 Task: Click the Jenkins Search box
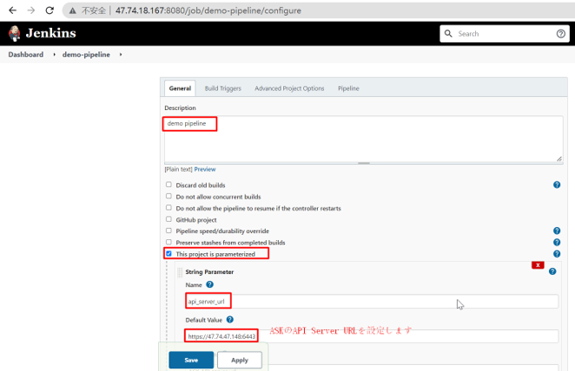tap(505, 34)
